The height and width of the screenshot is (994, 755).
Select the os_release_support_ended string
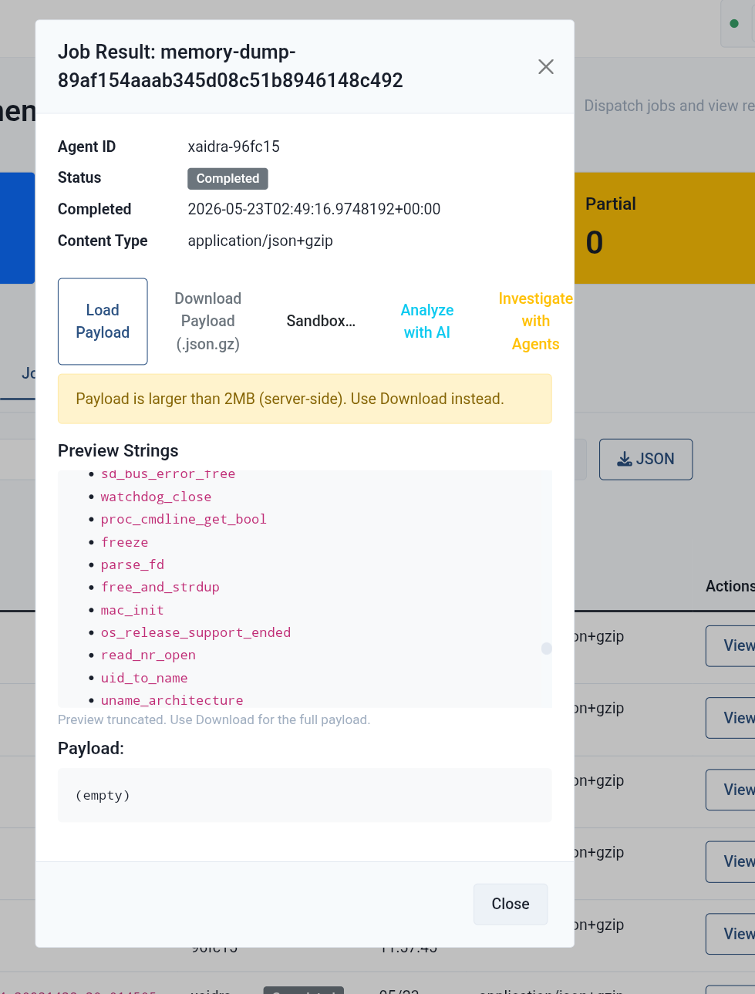coord(196,632)
